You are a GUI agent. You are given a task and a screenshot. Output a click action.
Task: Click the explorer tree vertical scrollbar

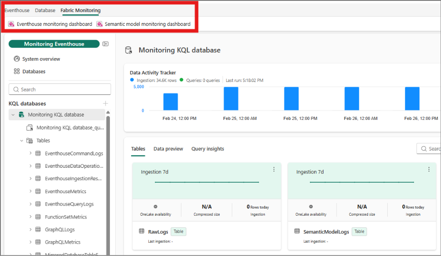[x=108, y=186]
